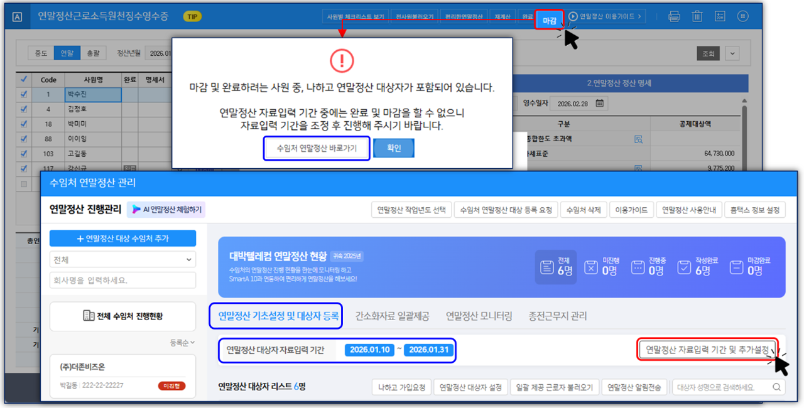
Task: Open 연말정산 이용가이드 play link
Action: pos(606,16)
